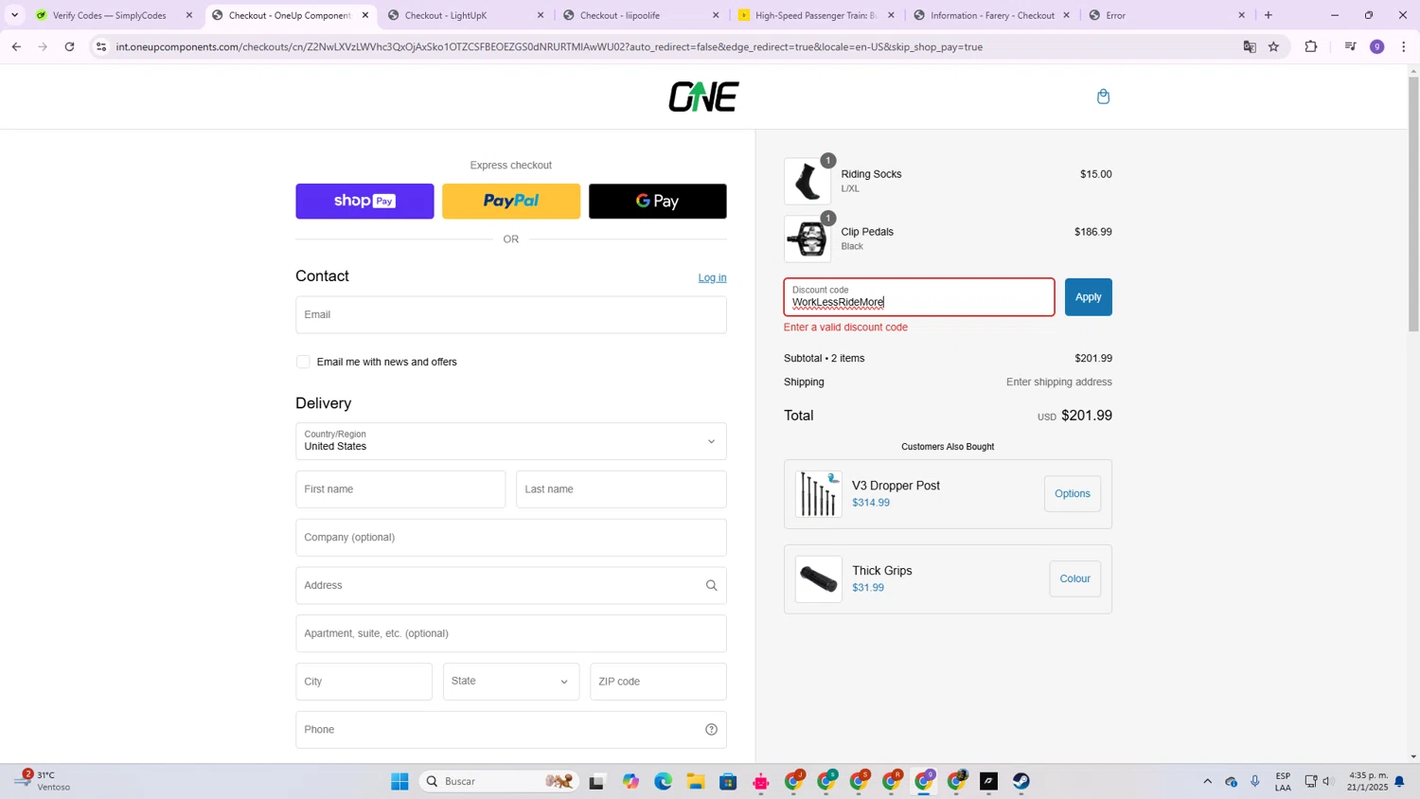The width and height of the screenshot is (1420, 799).
Task: Click the Windows taskbar Buscar search box
Action: pyautogui.click(x=499, y=782)
